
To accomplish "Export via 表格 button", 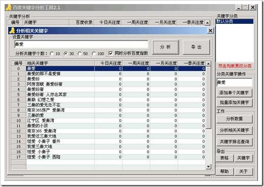I will (224, 158).
